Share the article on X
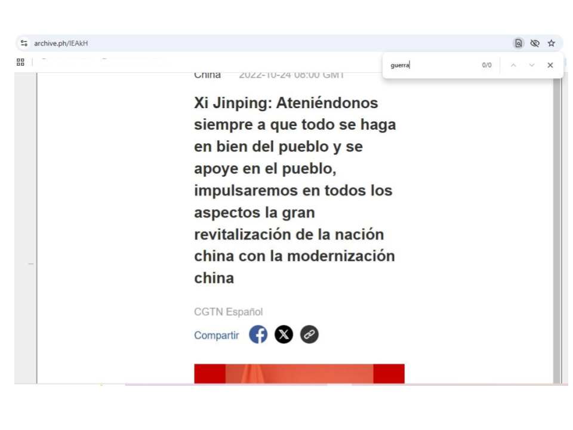Image resolution: width=573 pixels, height=430 pixels. point(284,335)
